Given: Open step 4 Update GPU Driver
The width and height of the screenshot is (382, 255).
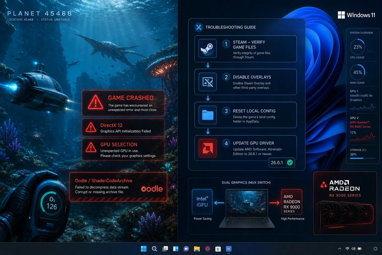Looking at the screenshot, I should (x=245, y=148).
